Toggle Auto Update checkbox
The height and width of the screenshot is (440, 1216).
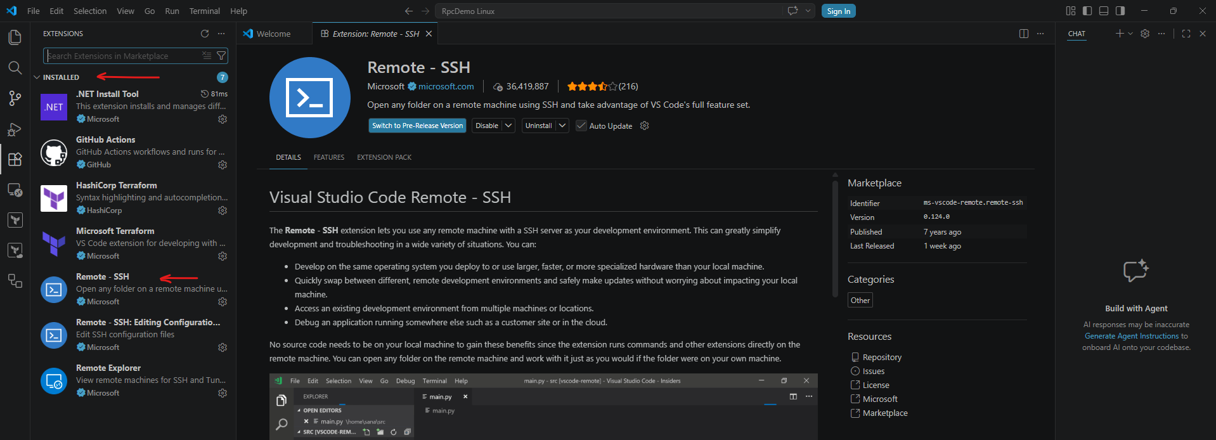point(581,126)
